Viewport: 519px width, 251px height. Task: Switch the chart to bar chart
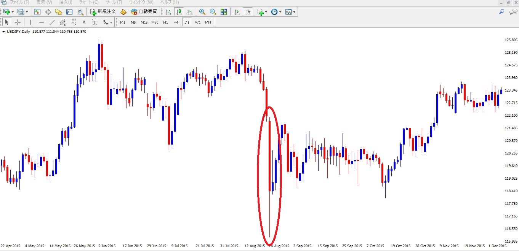(x=168, y=12)
